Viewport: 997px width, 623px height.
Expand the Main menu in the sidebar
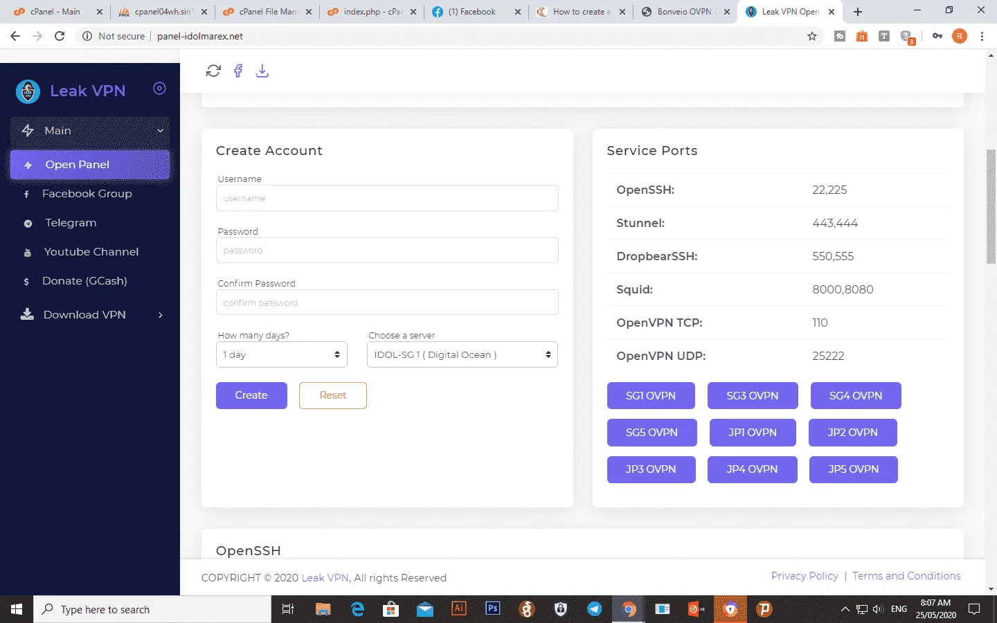(x=90, y=131)
